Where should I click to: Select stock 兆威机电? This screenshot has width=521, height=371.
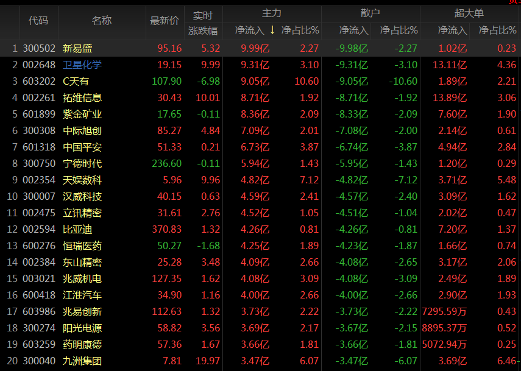[82, 278]
